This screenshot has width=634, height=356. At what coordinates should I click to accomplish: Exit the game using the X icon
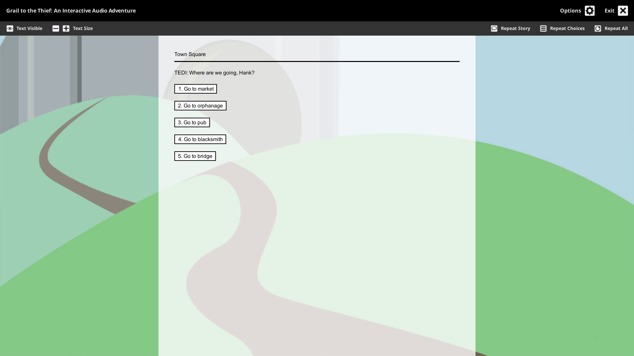click(623, 11)
